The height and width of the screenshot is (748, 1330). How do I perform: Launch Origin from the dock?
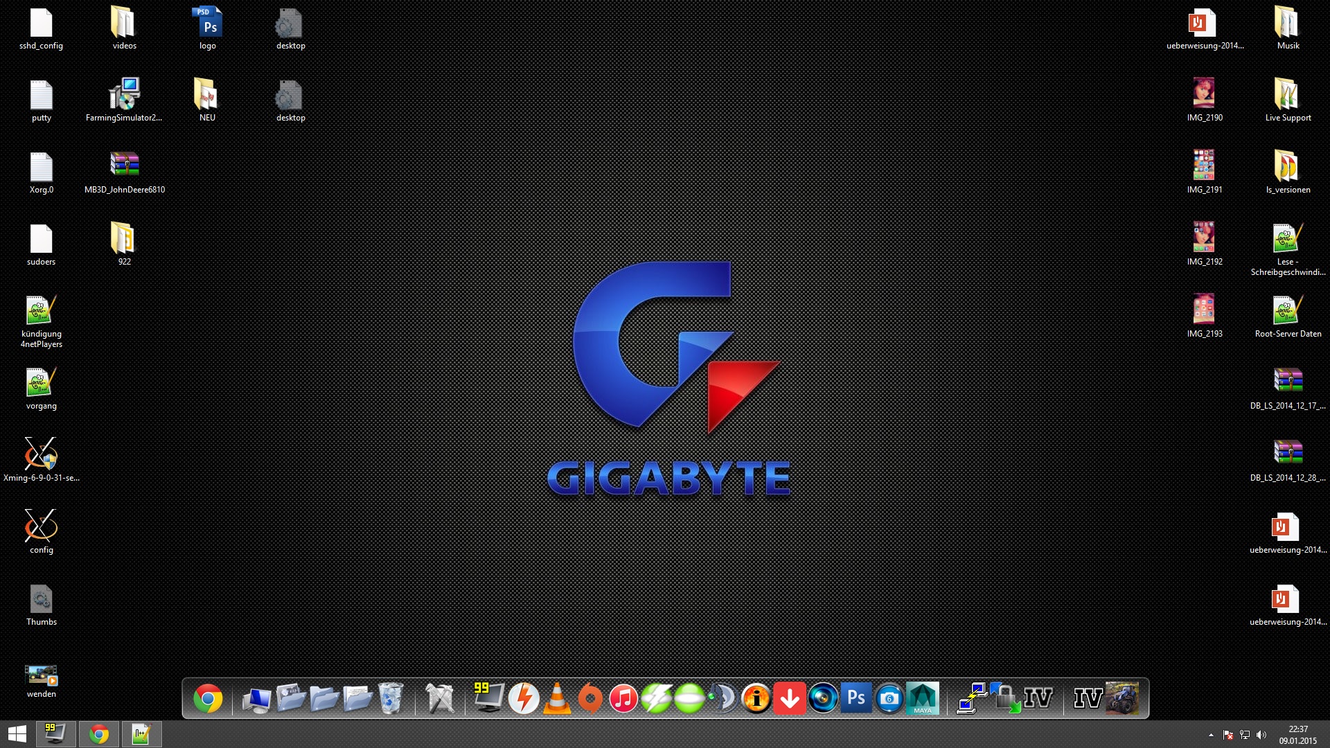pos(590,698)
